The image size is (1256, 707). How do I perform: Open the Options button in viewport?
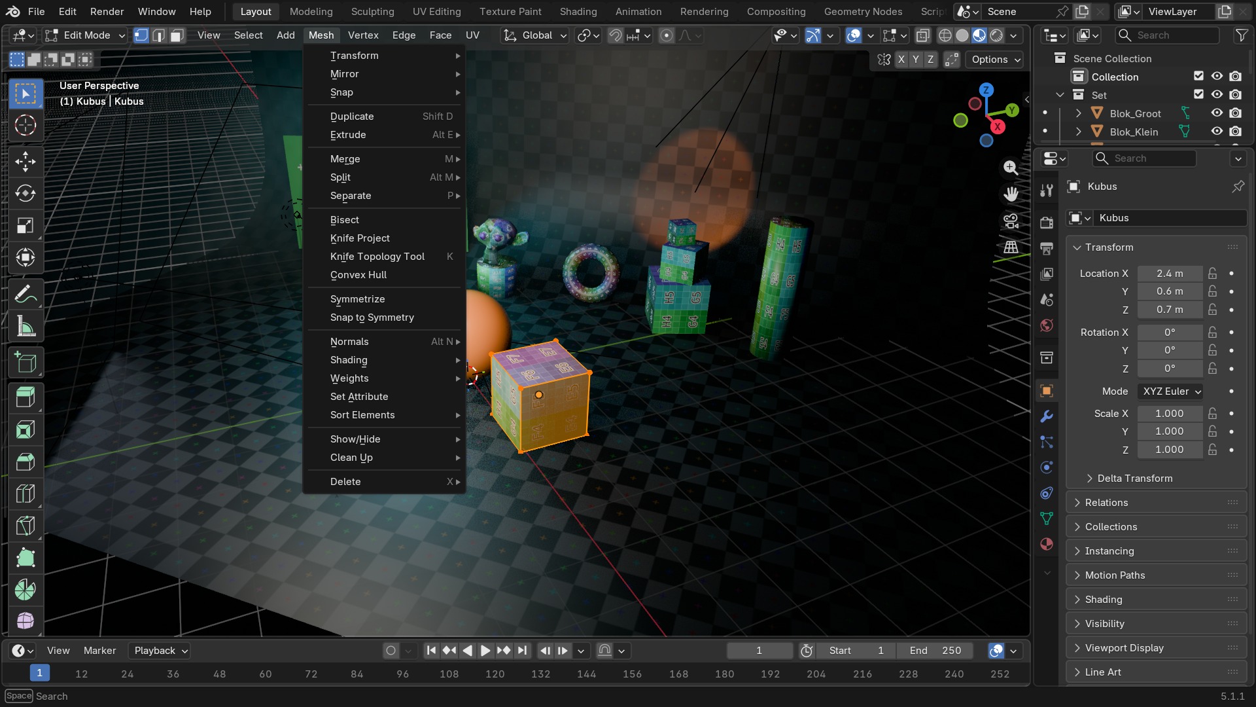(996, 60)
